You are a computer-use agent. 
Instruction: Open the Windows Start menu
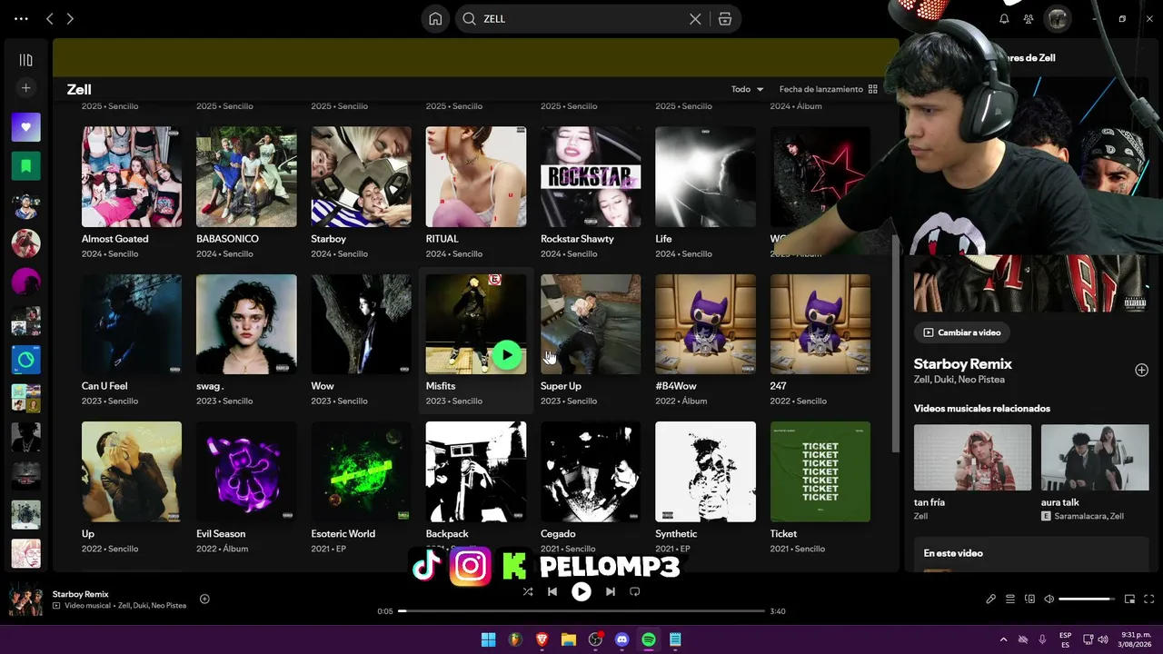coord(488,640)
